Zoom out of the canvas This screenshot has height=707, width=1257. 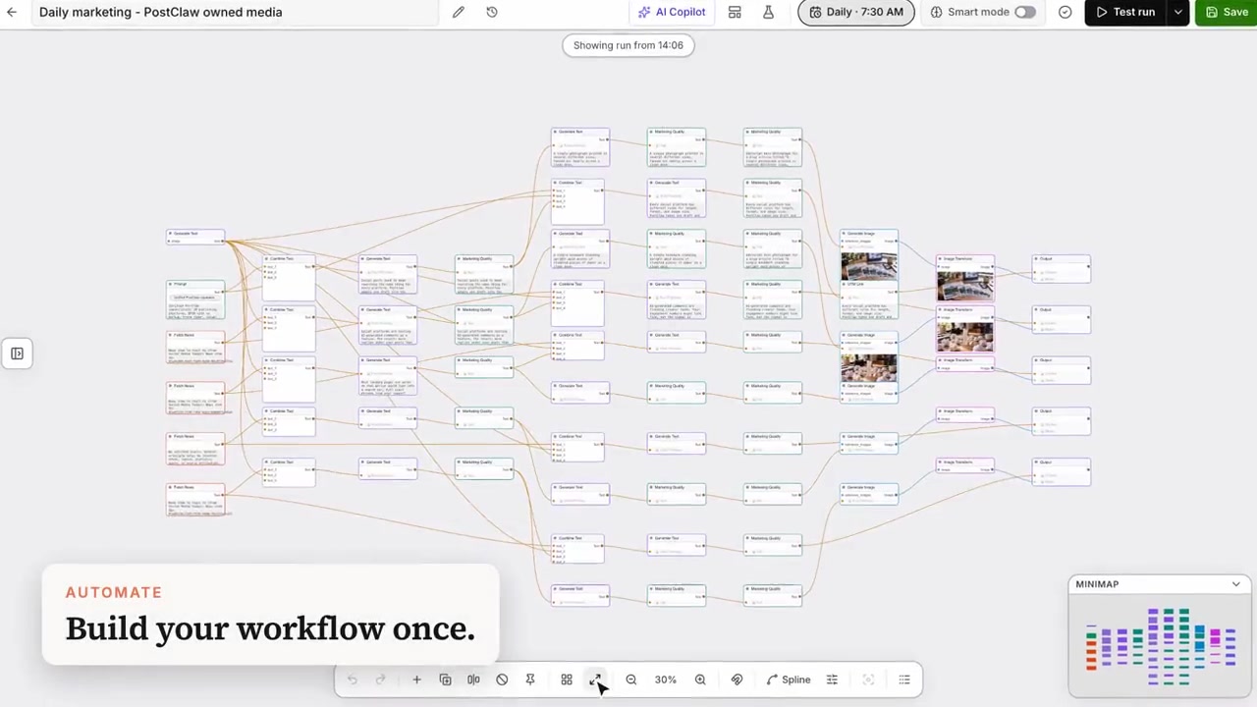tap(631, 680)
